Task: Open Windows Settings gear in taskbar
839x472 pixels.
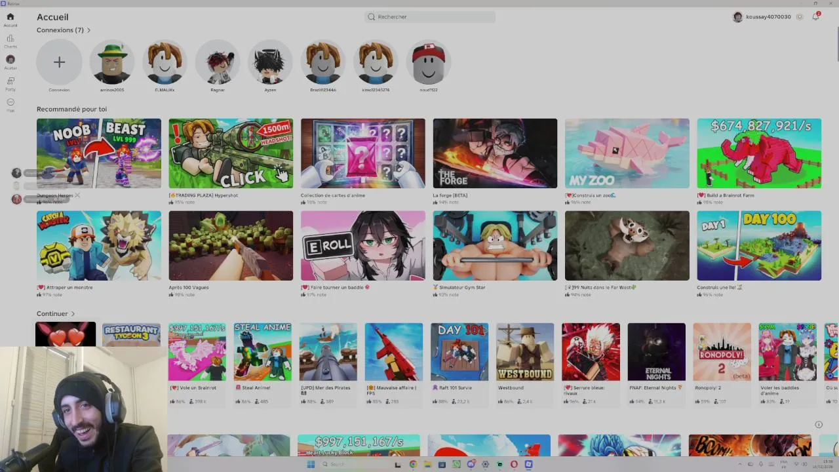Action: point(485,464)
